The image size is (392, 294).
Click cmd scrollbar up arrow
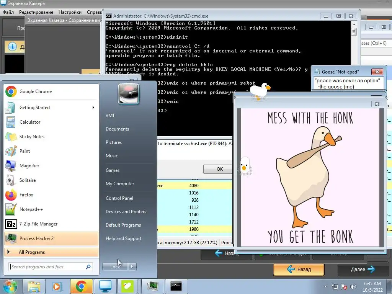coord(354,24)
